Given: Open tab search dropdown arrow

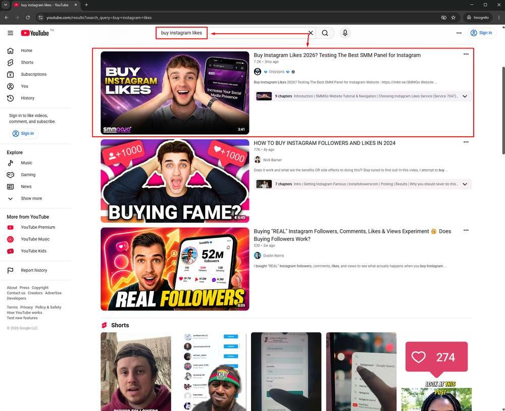Looking at the screenshot, I should point(6,5).
